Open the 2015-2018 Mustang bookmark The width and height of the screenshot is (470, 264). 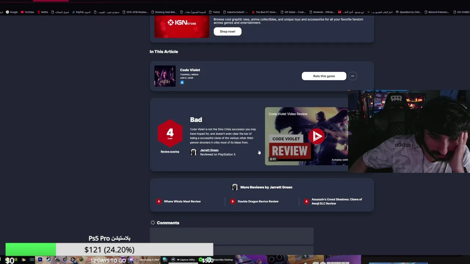135,12
